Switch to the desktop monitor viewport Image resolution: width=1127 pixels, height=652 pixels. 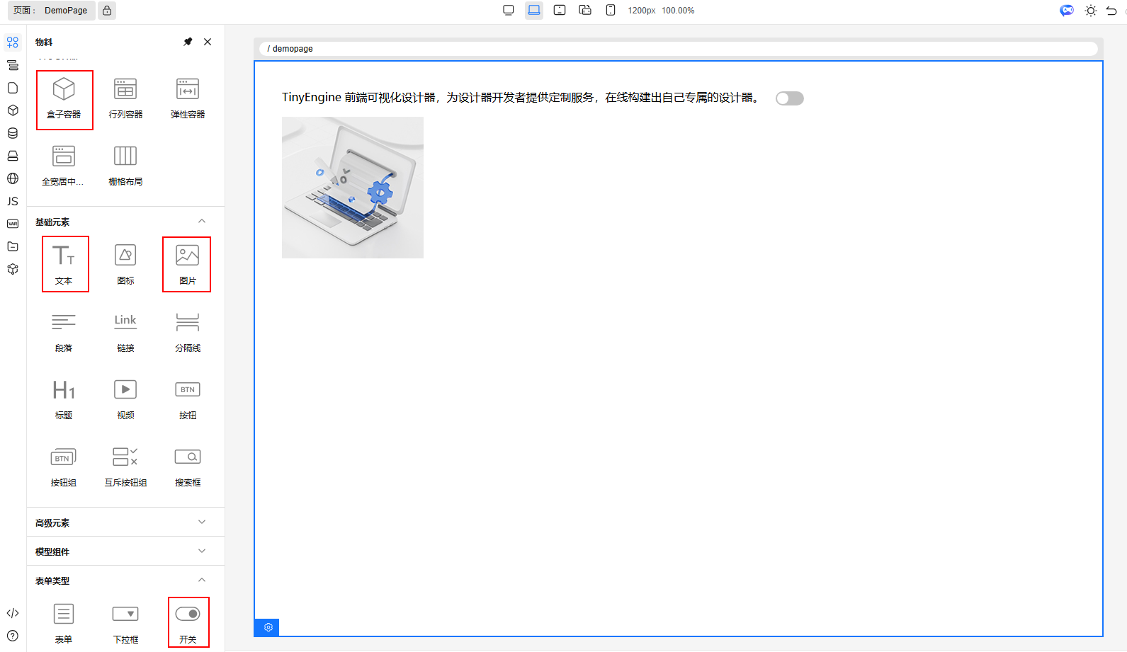click(508, 11)
